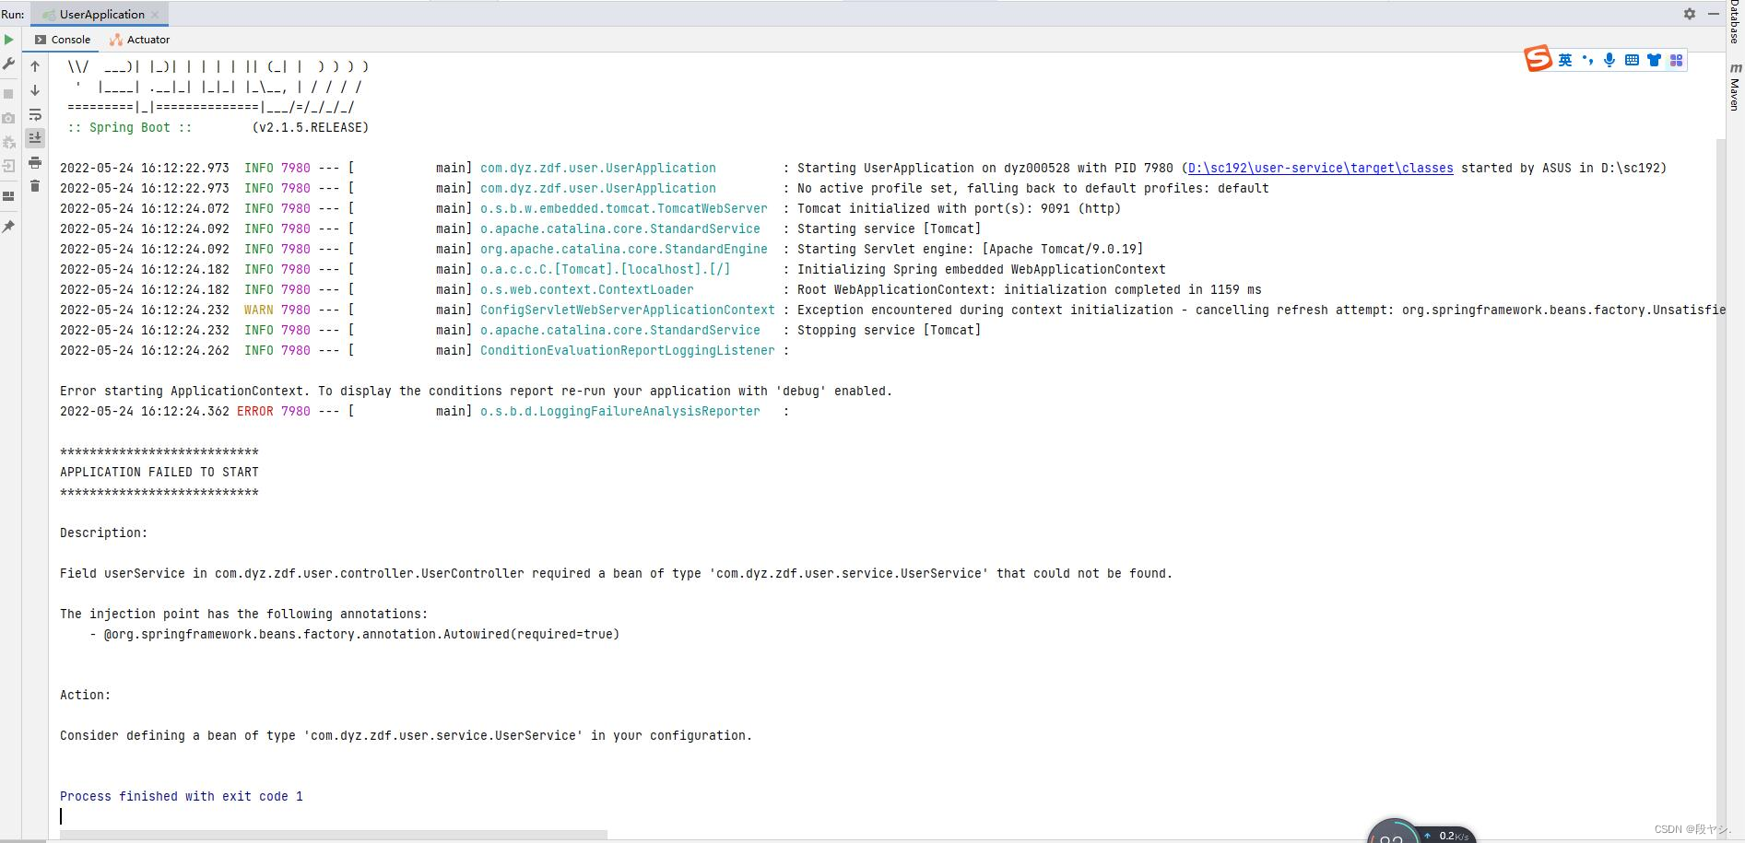Take a thread dump using camera icon
The image size is (1745, 843).
9,115
